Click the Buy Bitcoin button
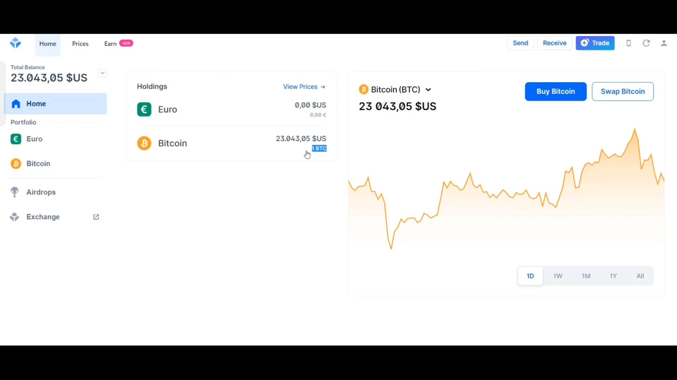The height and width of the screenshot is (380, 677). [555, 91]
